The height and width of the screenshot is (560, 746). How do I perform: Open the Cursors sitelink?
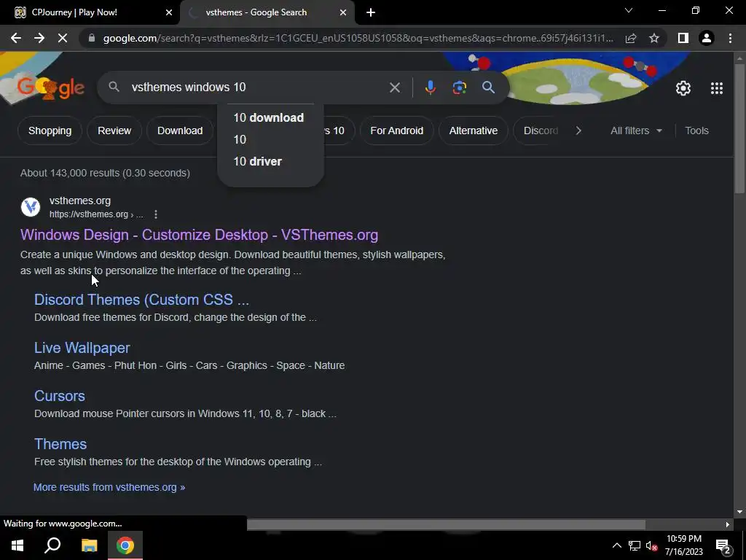coord(60,396)
